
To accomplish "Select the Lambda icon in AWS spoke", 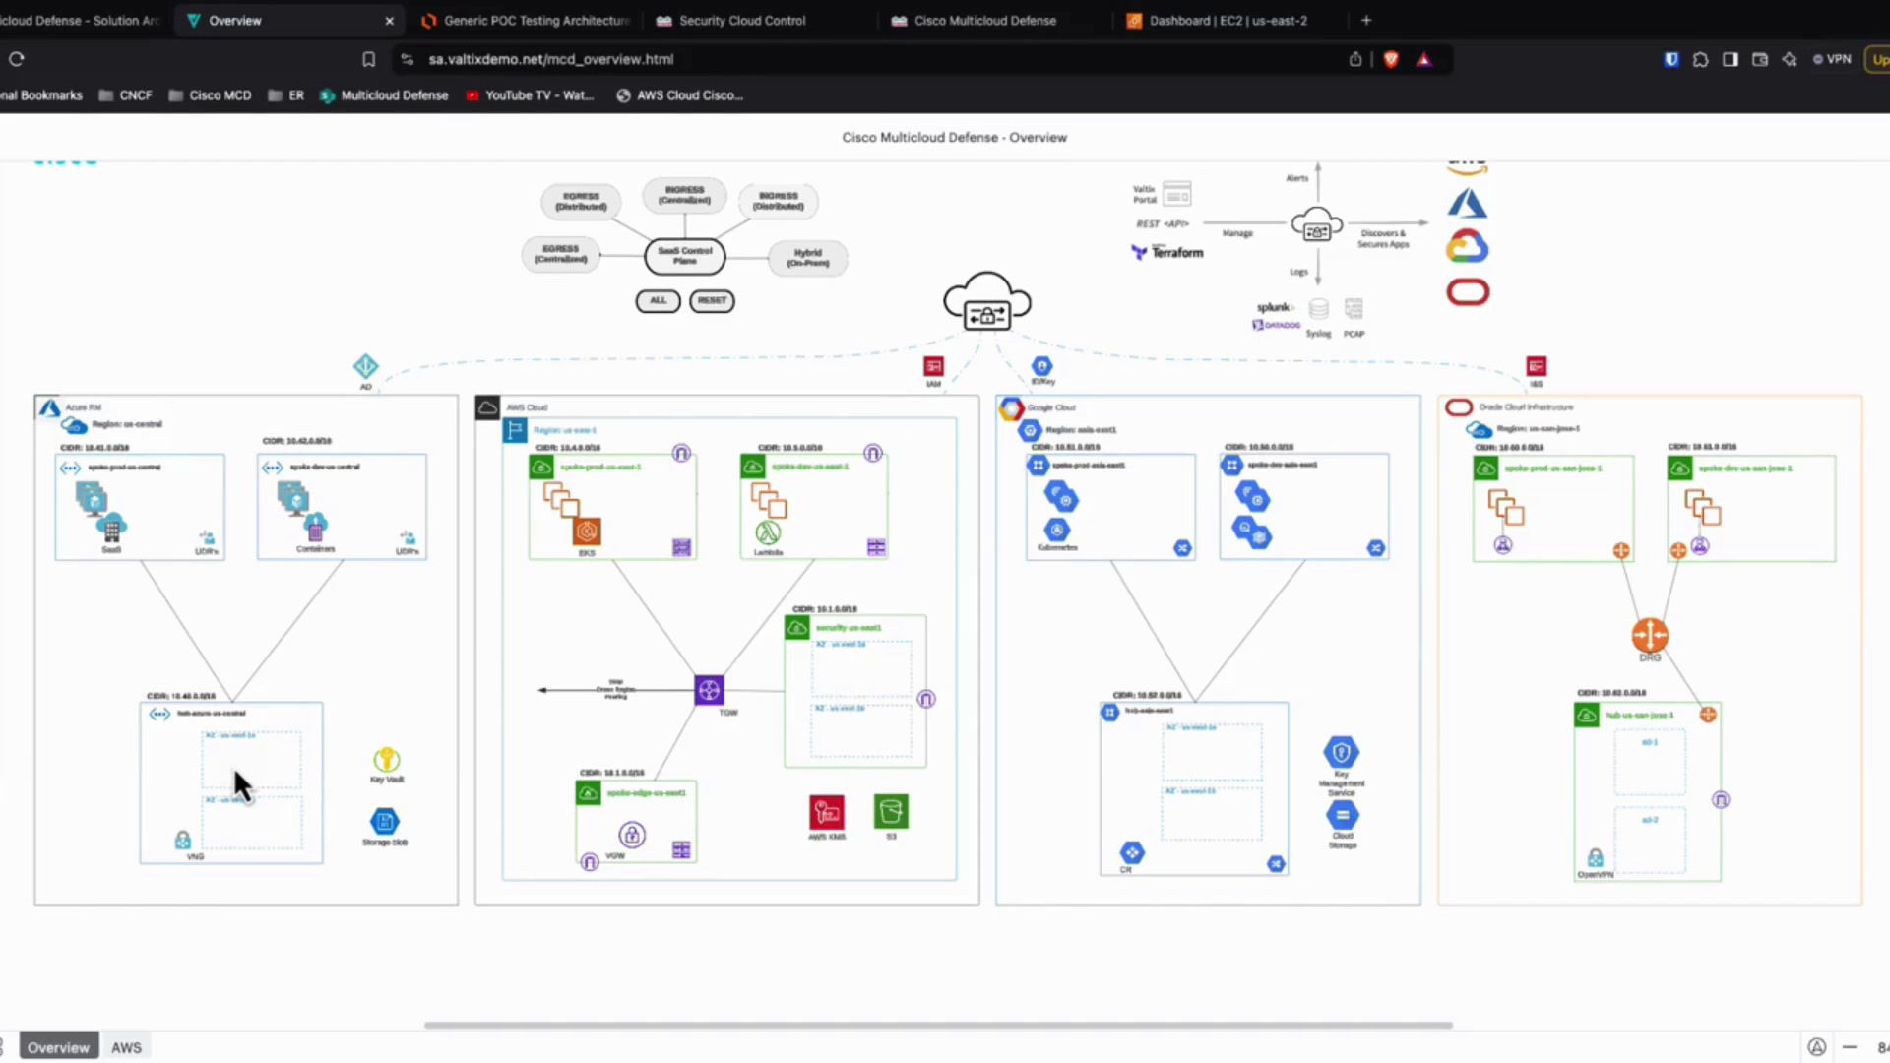I will pyautogui.click(x=768, y=532).
